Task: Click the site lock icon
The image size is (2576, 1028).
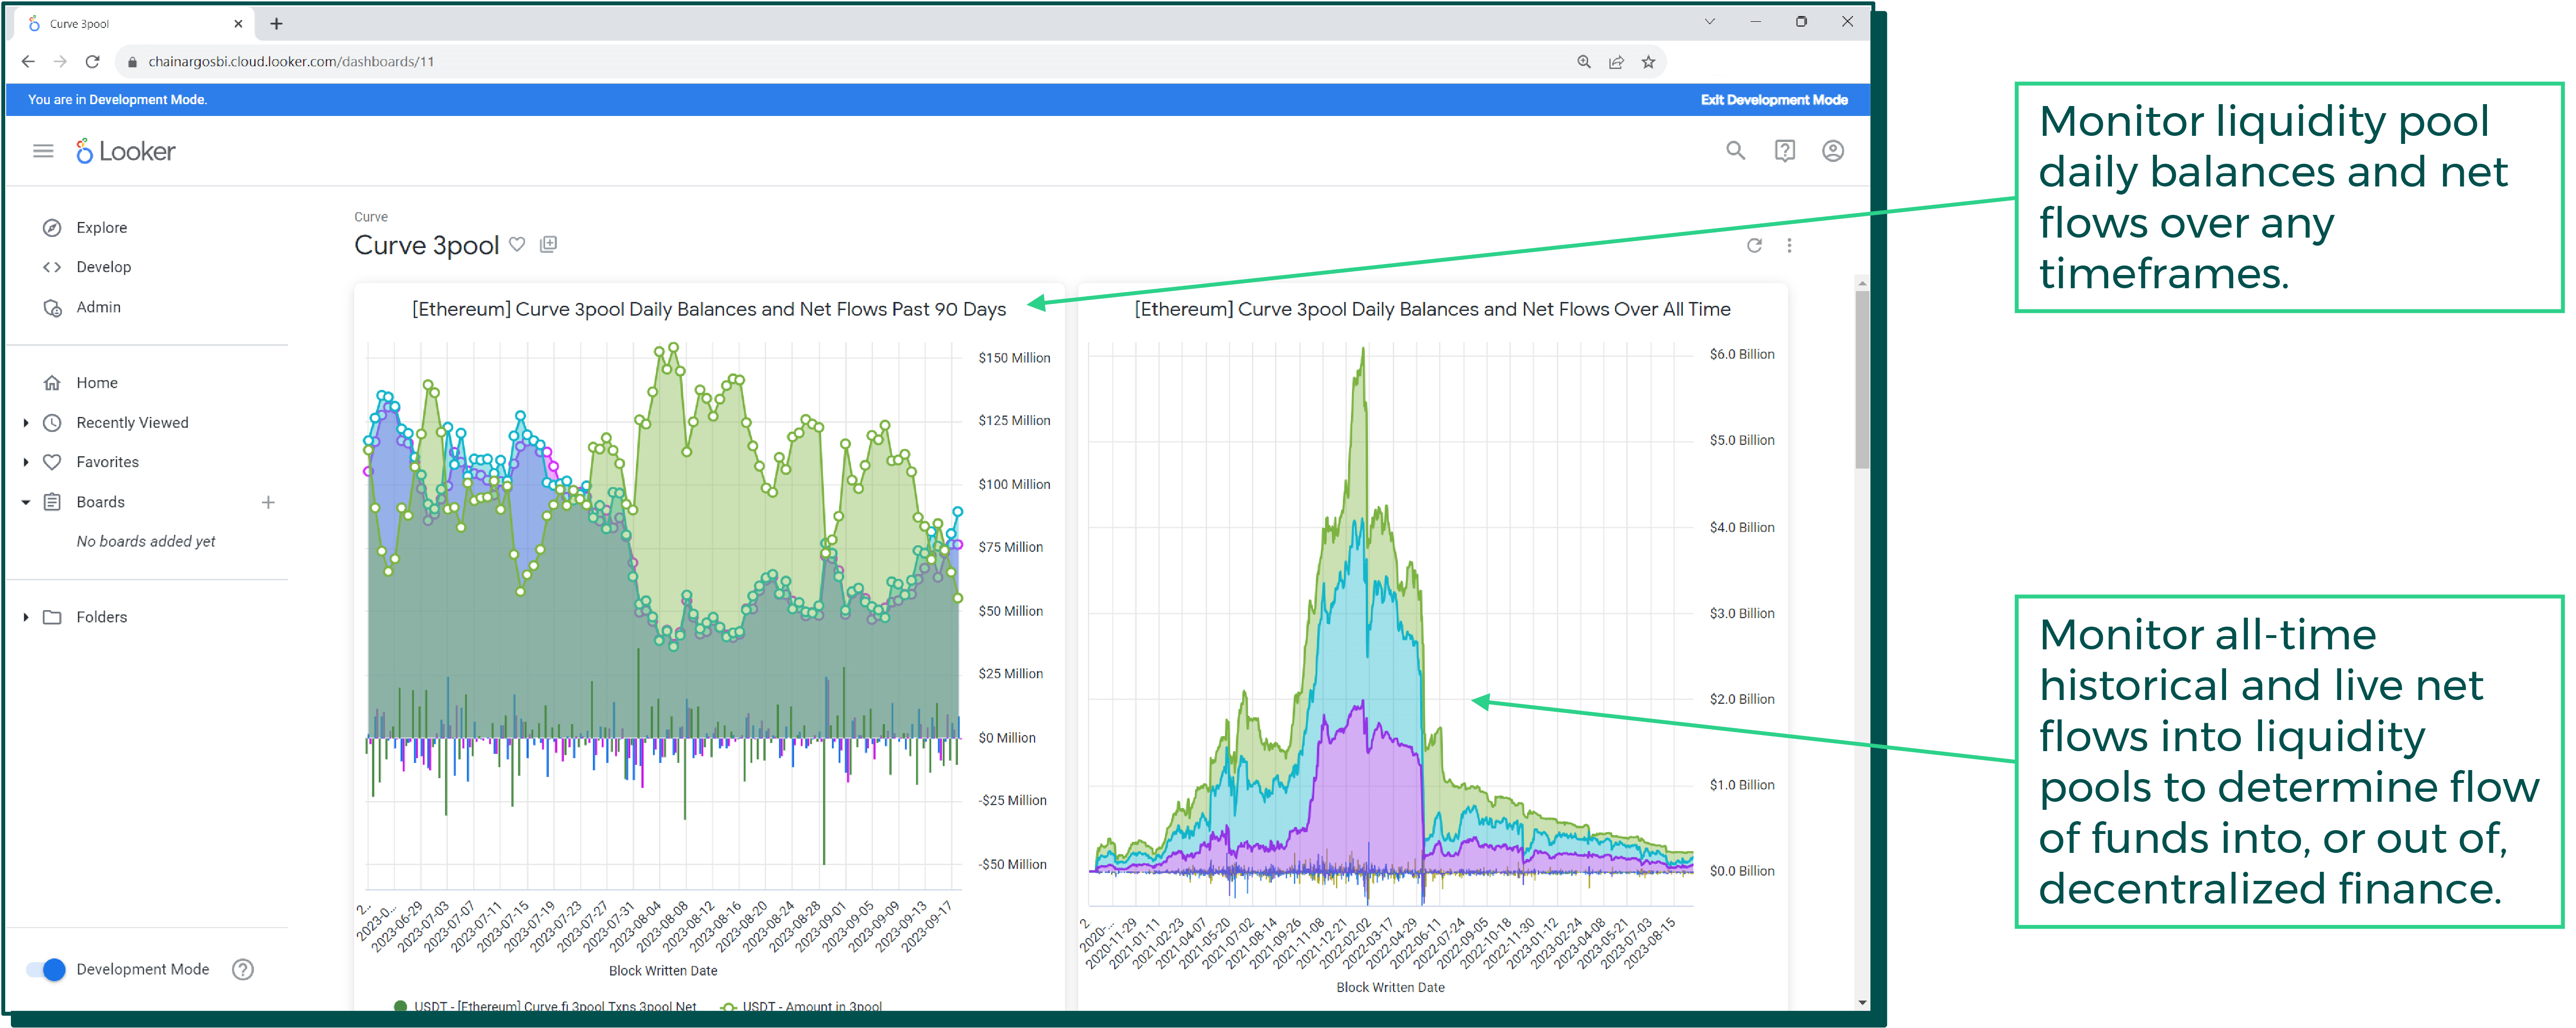Action: 132,62
